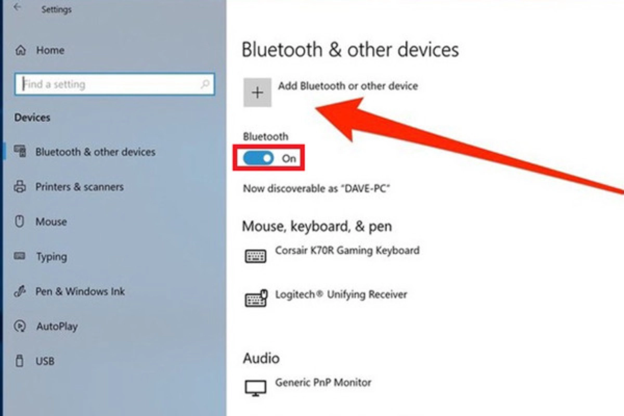Click the plus button to add a device
The width and height of the screenshot is (624, 416).
pos(257,92)
